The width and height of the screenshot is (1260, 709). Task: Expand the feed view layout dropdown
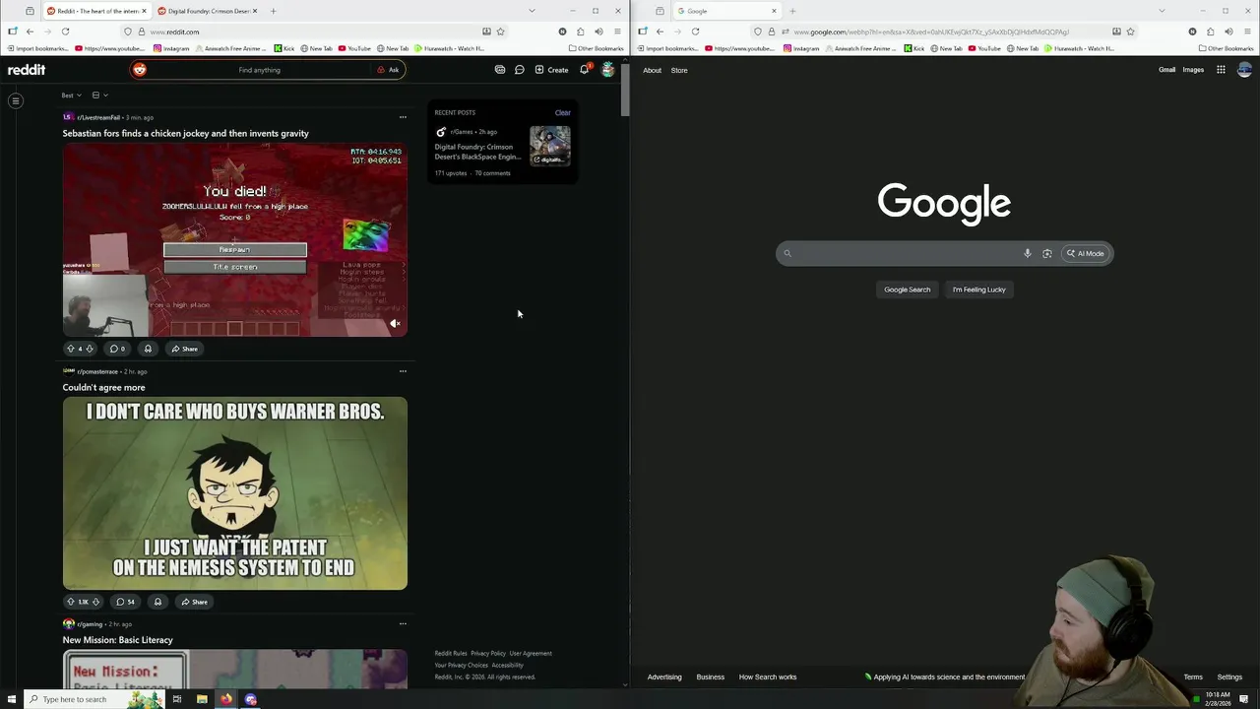tap(99, 96)
